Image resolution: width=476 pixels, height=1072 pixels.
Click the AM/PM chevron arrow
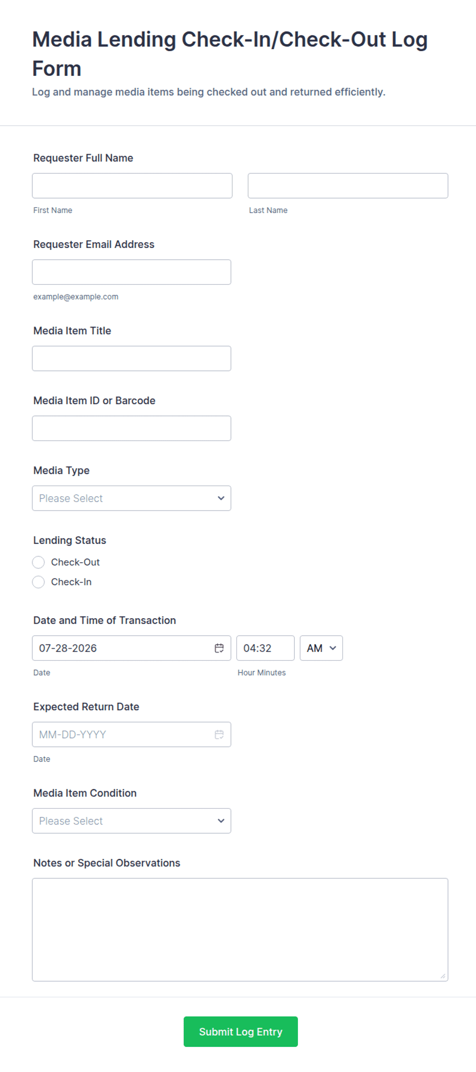333,648
